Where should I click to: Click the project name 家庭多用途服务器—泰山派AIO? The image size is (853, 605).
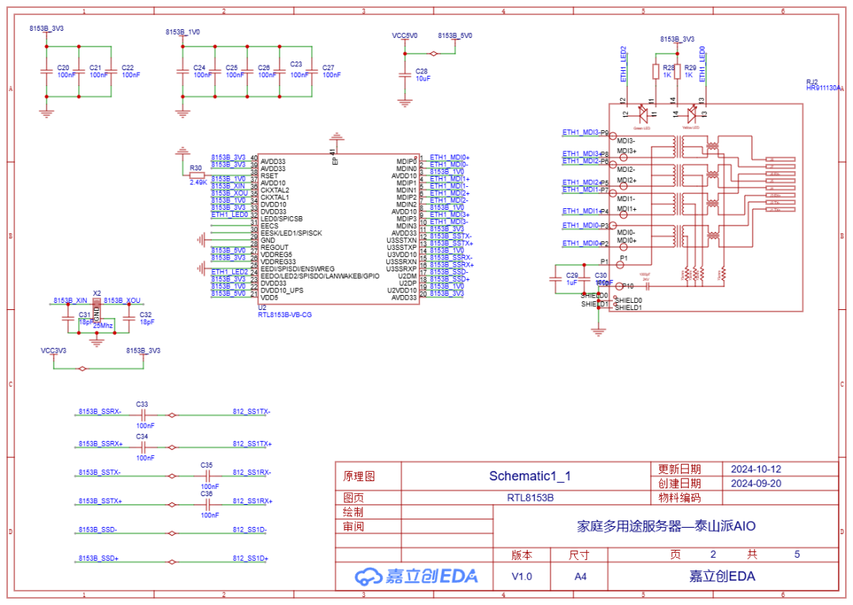point(666,525)
